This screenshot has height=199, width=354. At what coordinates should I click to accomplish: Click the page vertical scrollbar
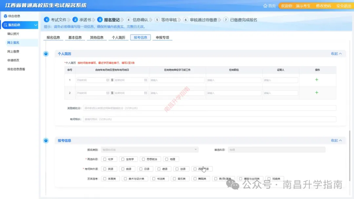[350, 155]
